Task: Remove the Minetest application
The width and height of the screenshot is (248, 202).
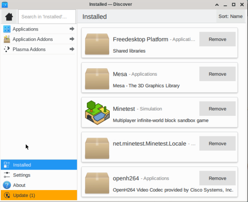Action: [x=217, y=109]
